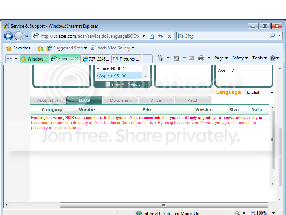Click the RSS feeds icon
This screenshot has width=286, height=215.
pyautogui.click(x=176, y=58)
